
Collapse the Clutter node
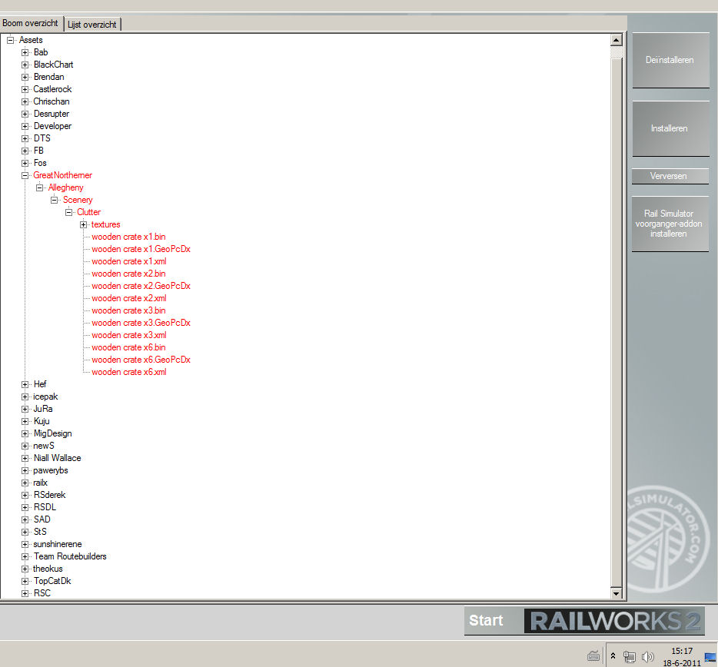click(68, 212)
